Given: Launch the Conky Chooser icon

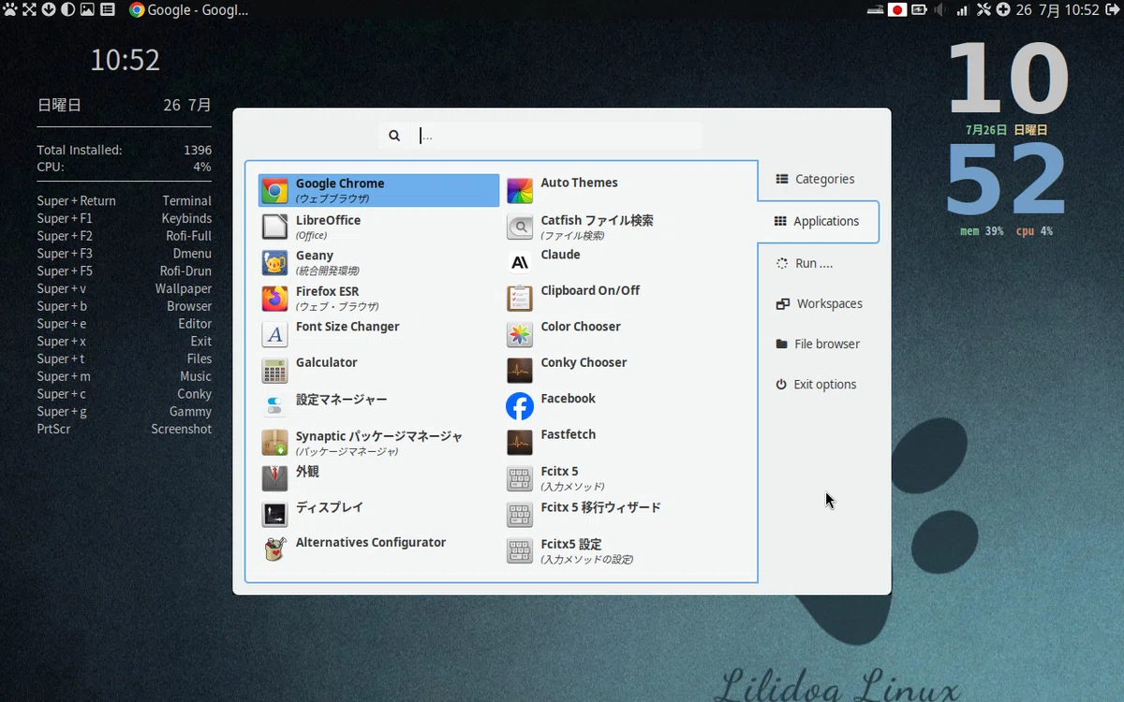Looking at the screenshot, I should coord(520,371).
